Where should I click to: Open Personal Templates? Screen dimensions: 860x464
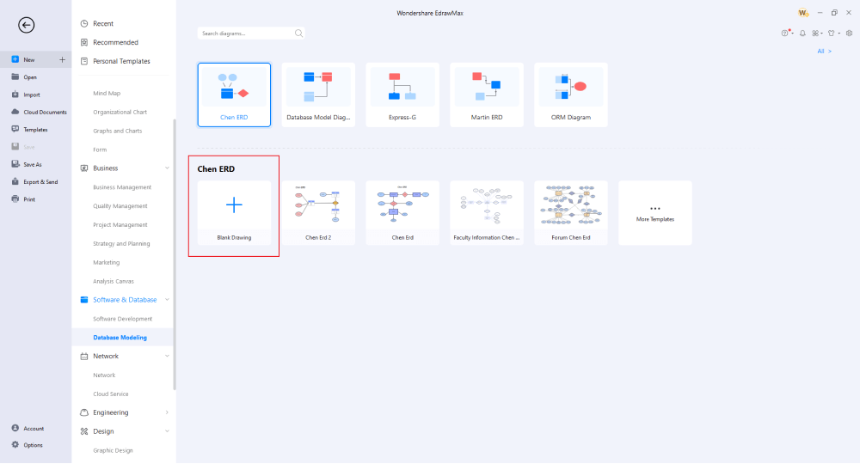pyautogui.click(x=123, y=61)
